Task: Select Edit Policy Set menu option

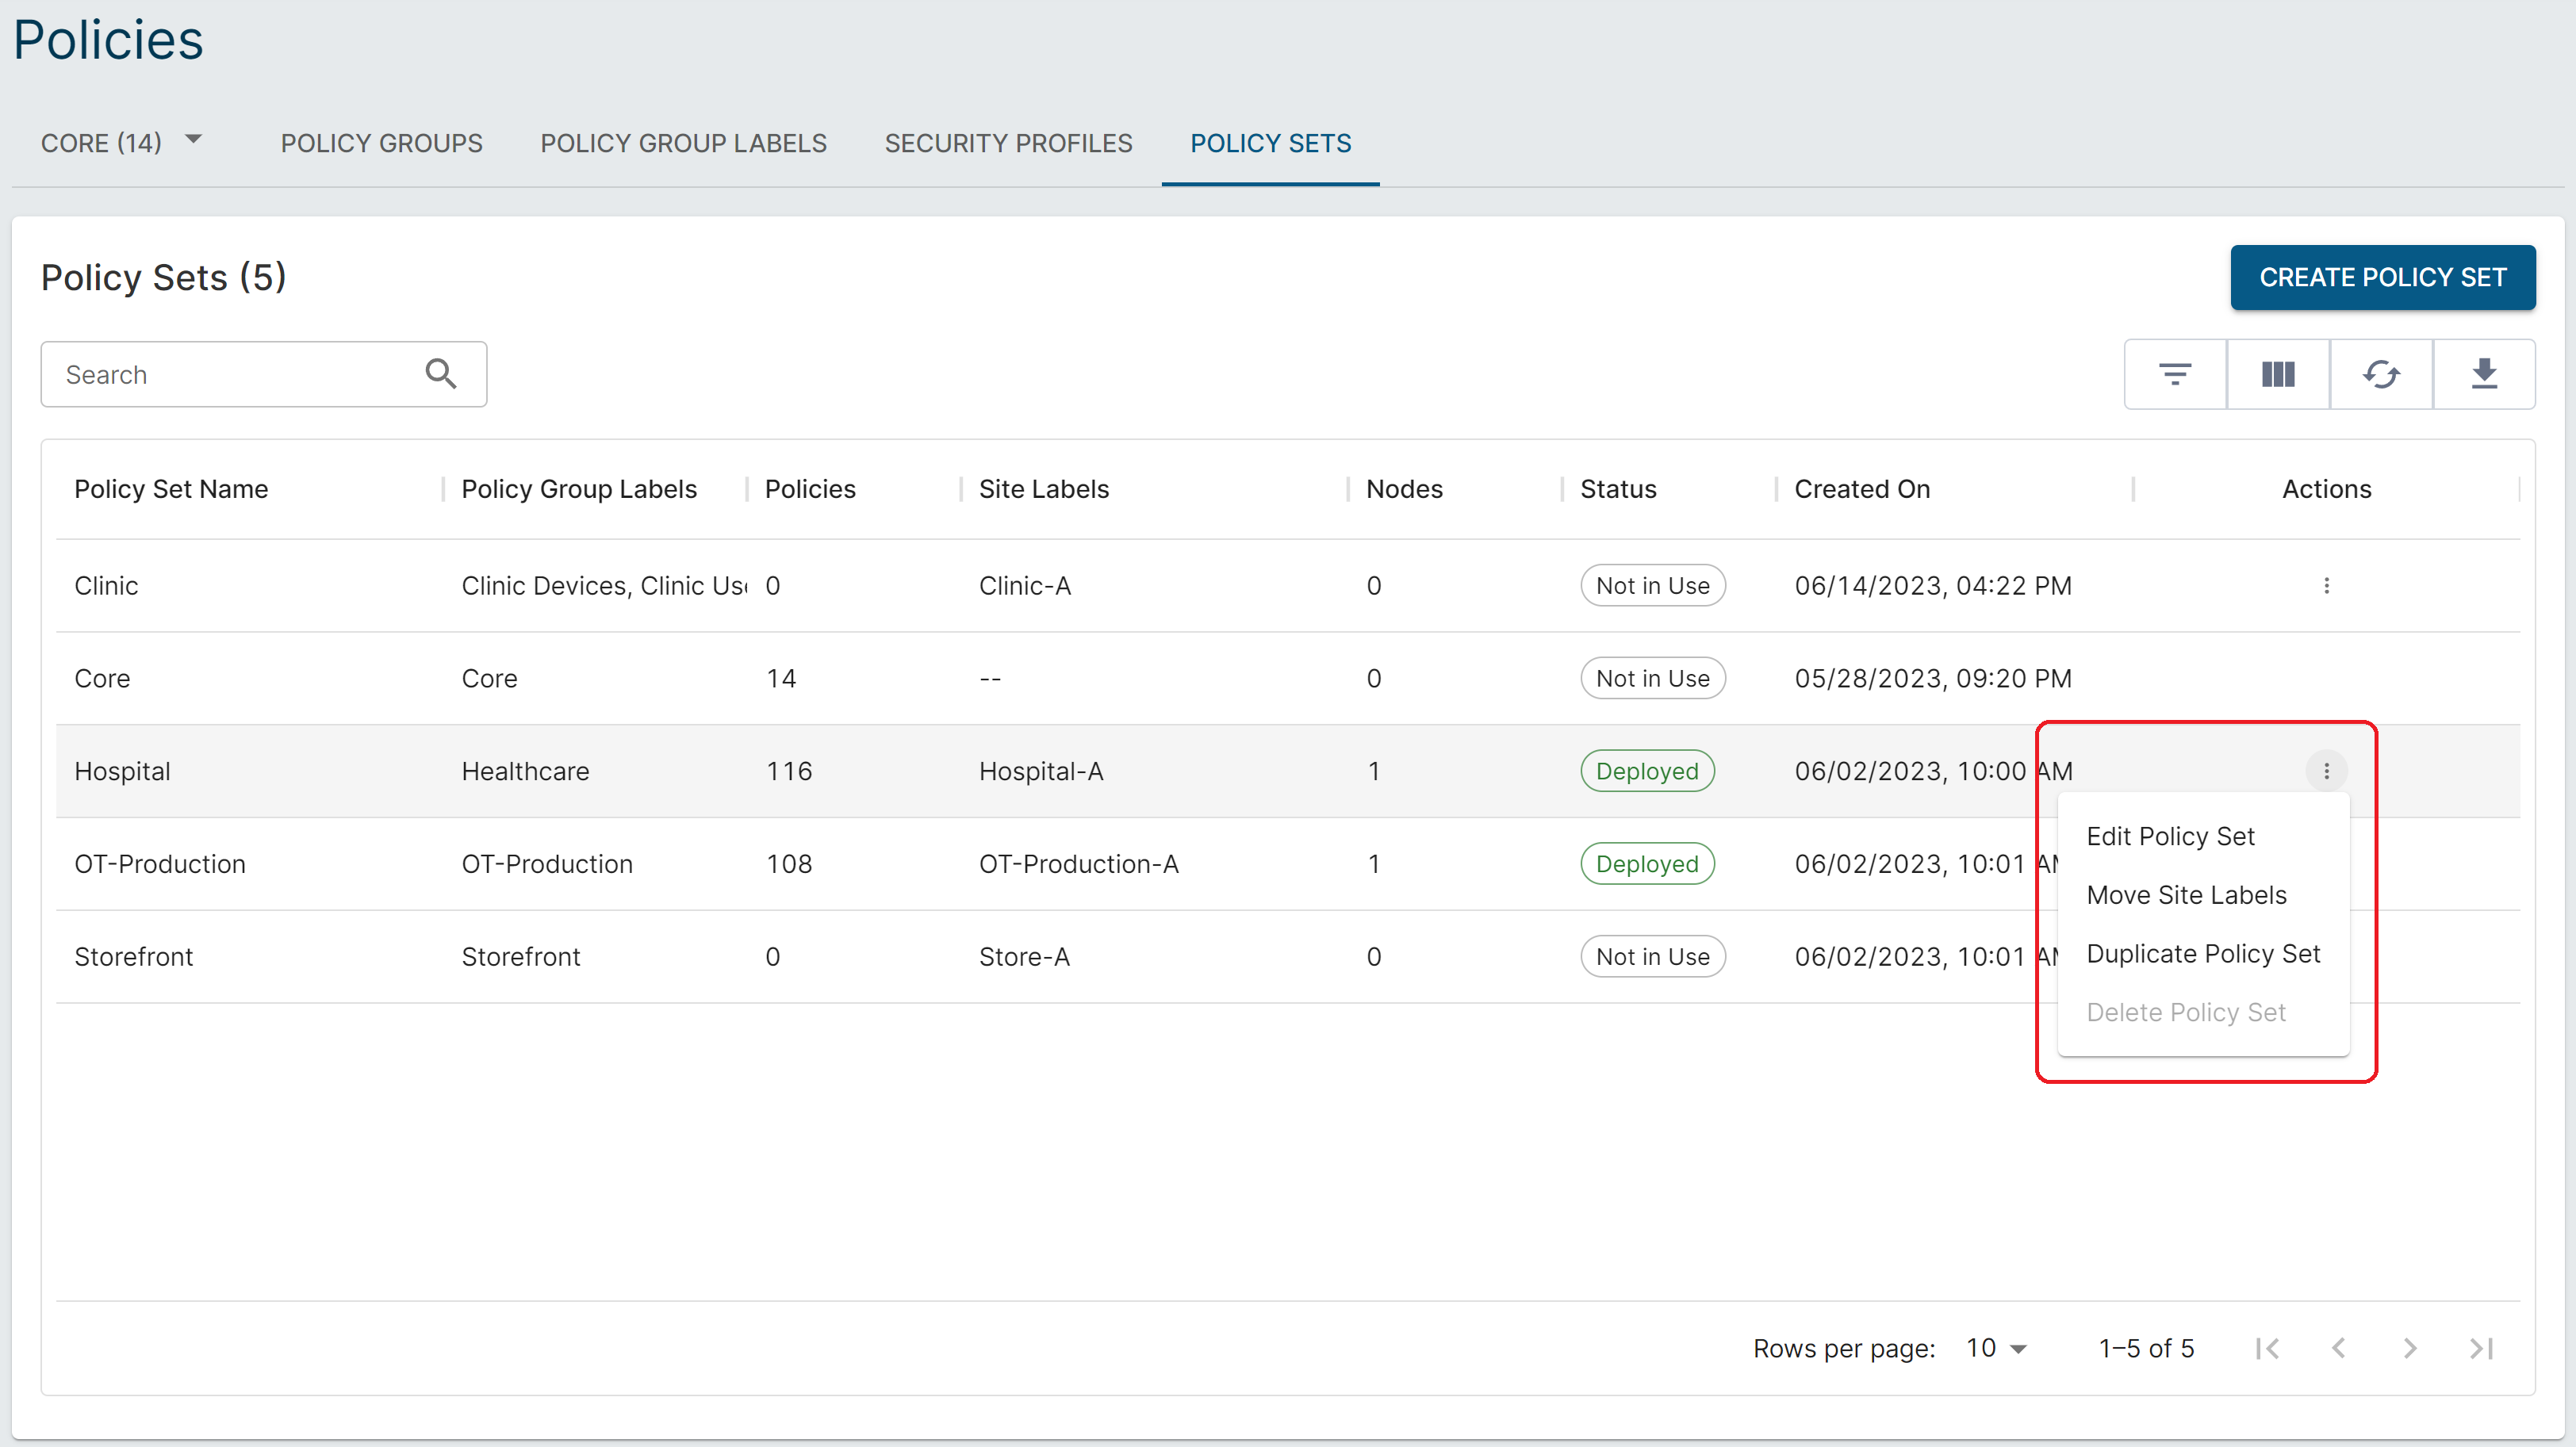Action: [2170, 836]
